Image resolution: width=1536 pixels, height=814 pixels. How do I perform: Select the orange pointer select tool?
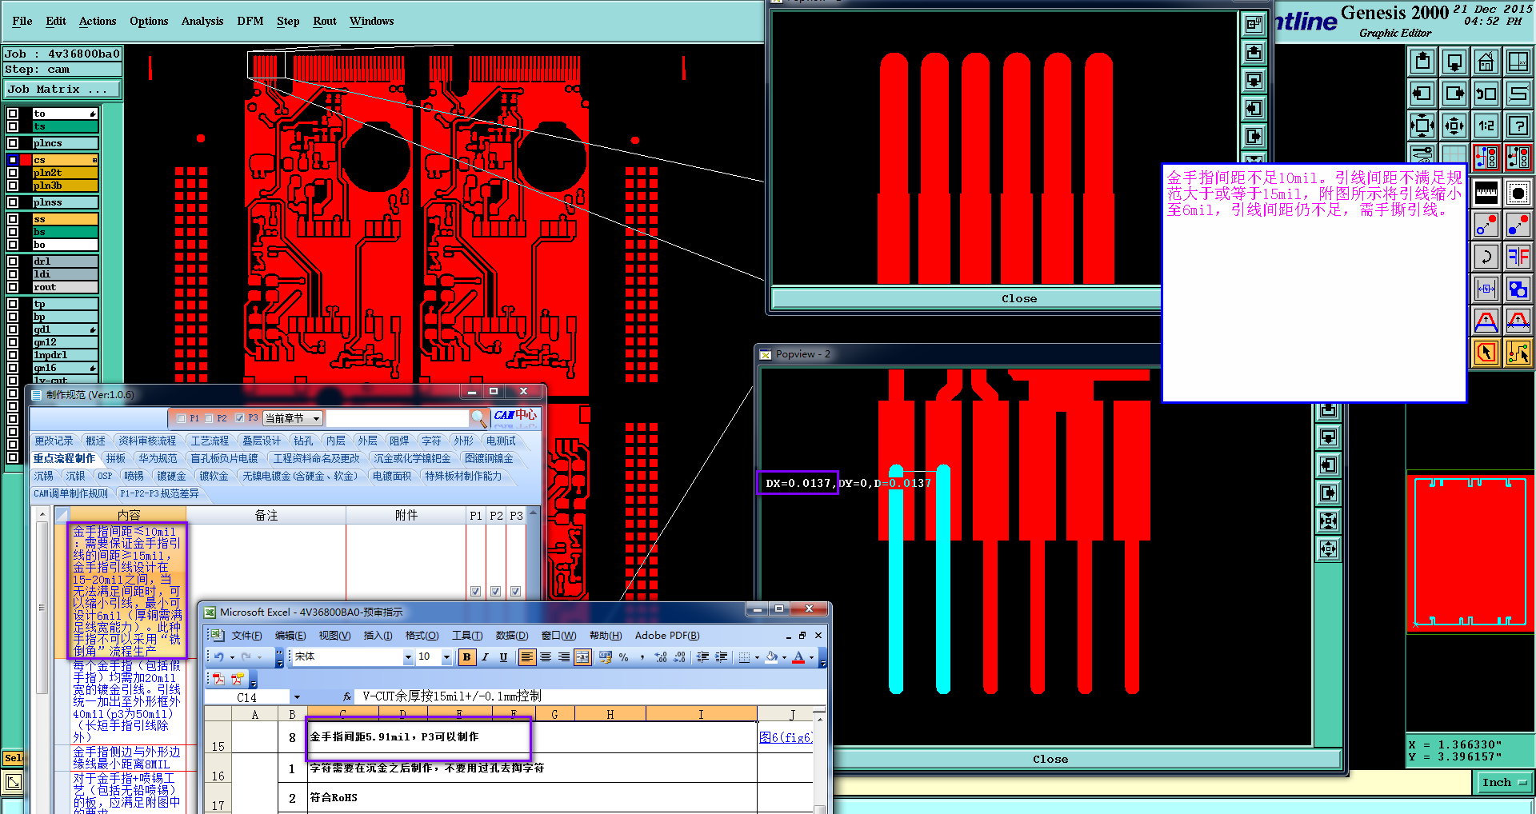click(1486, 353)
